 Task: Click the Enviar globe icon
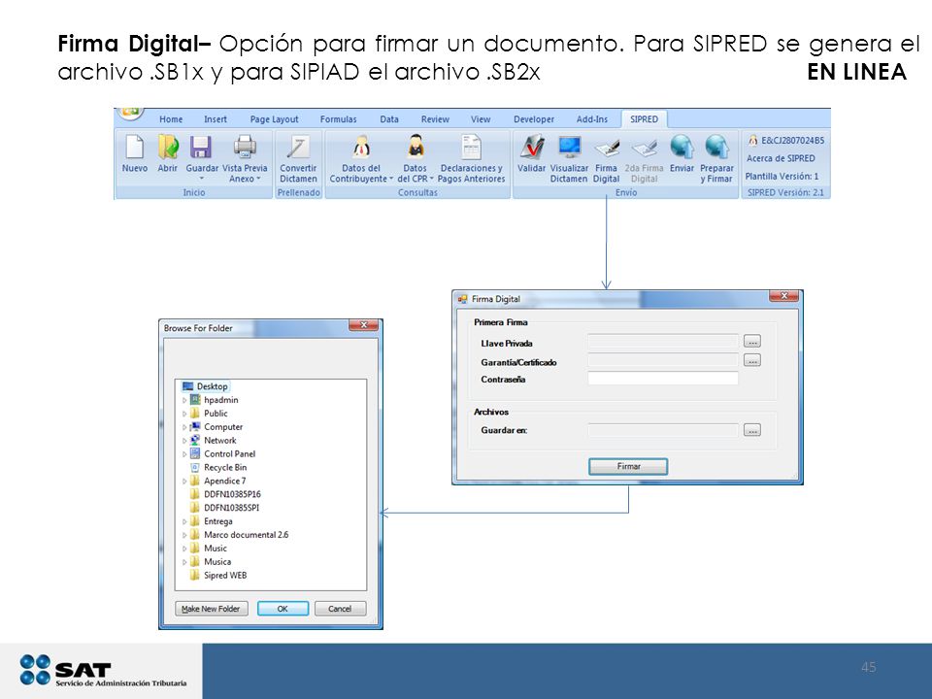[682, 148]
